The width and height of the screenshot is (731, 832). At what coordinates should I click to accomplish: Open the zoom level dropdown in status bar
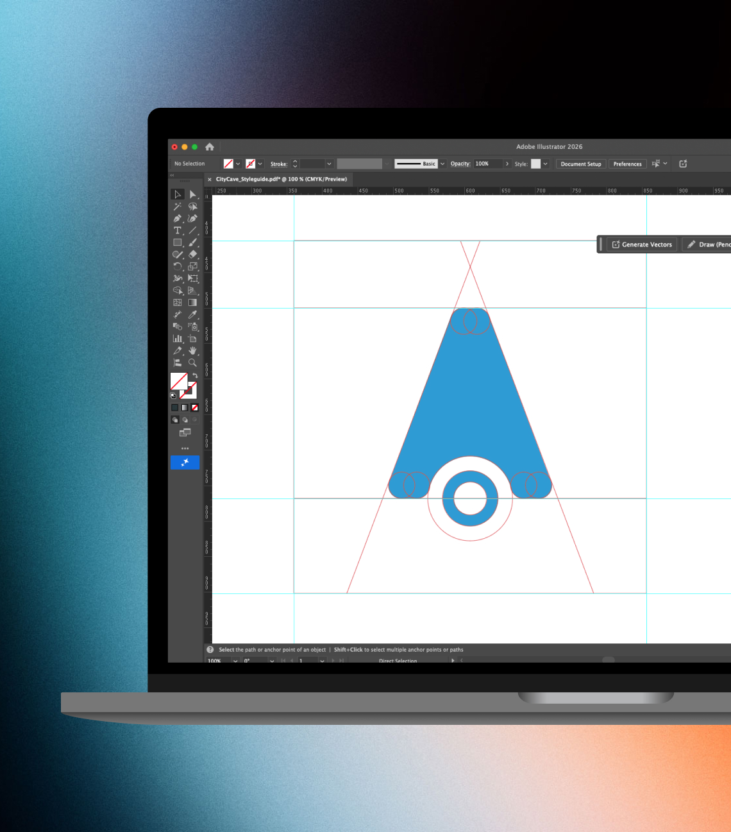point(235,661)
